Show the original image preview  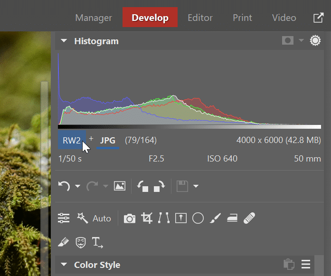(x=120, y=186)
